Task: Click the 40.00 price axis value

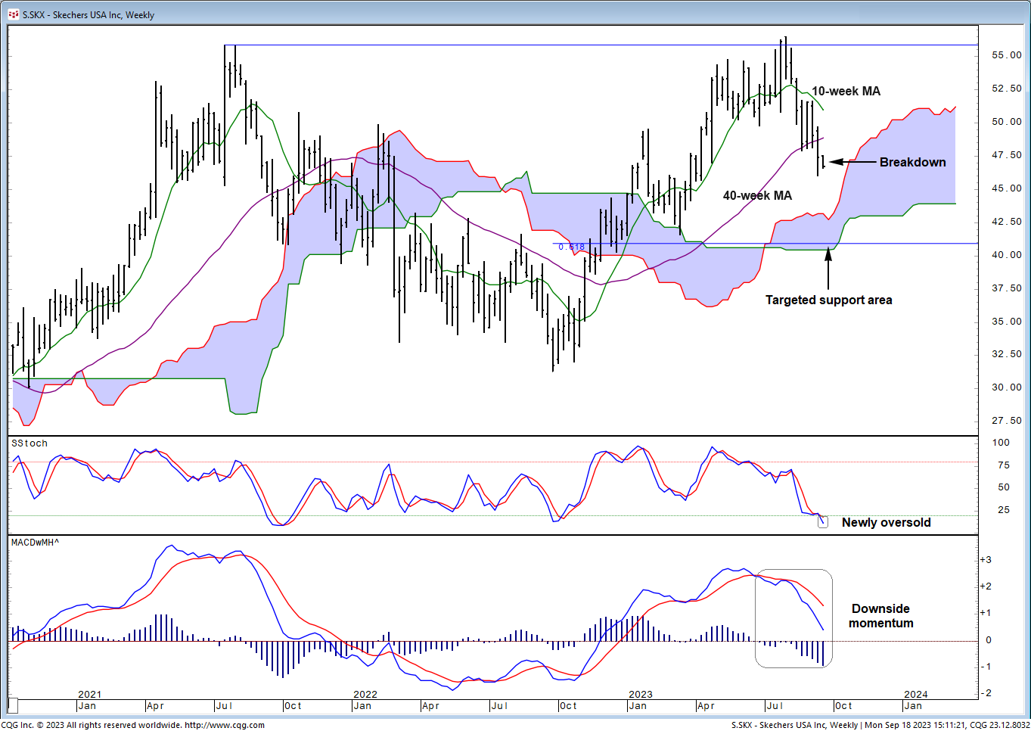Action: [1006, 255]
